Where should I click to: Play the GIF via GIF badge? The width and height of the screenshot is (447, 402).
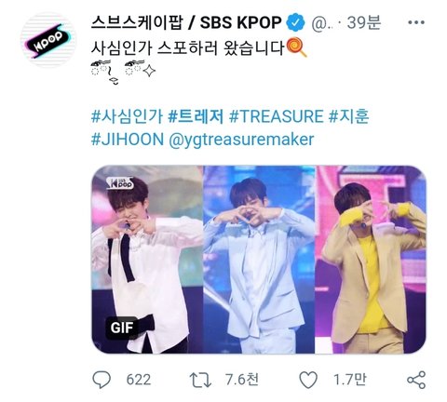coord(122,328)
